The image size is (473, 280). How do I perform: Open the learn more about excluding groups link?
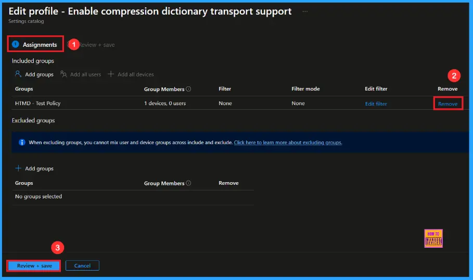tap(288, 143)
